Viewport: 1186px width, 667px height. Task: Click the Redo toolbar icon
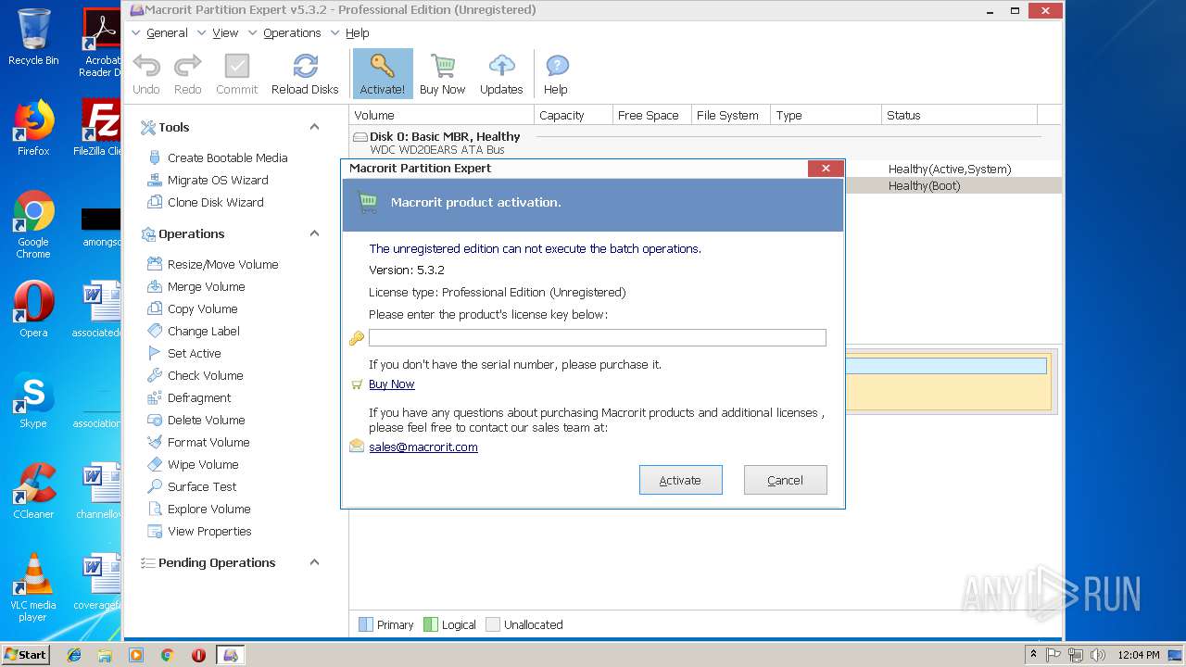point(188,74)
